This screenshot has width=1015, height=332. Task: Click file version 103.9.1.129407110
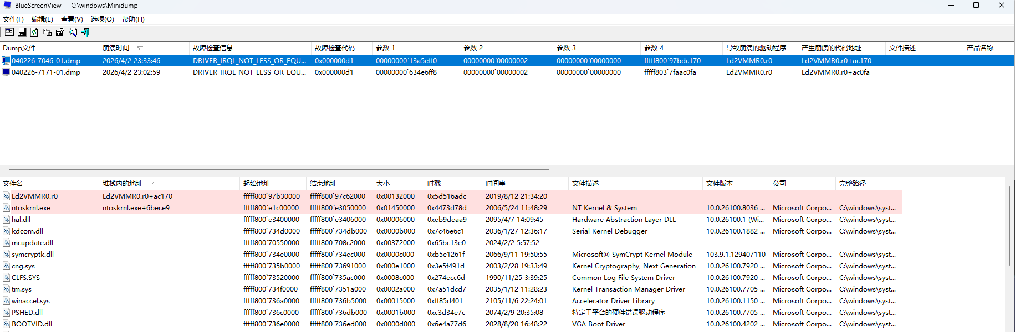pos(736,255)
